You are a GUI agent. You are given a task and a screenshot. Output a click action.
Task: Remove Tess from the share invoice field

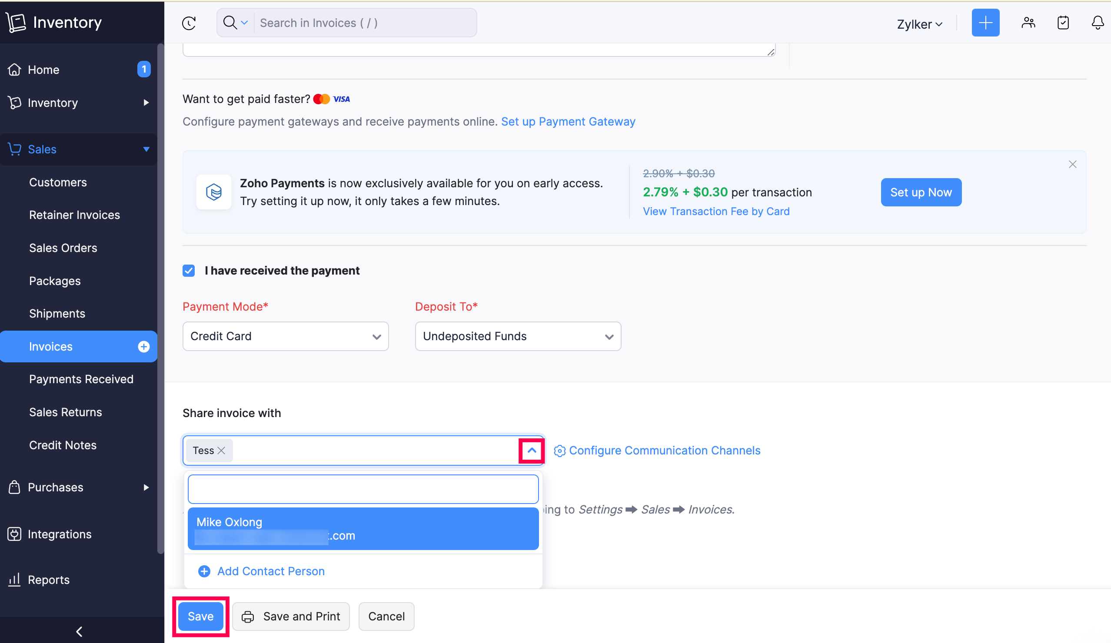(222, 450)
